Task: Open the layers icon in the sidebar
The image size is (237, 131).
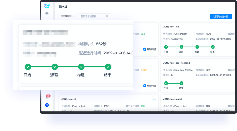Action: [x=47, y=13]
